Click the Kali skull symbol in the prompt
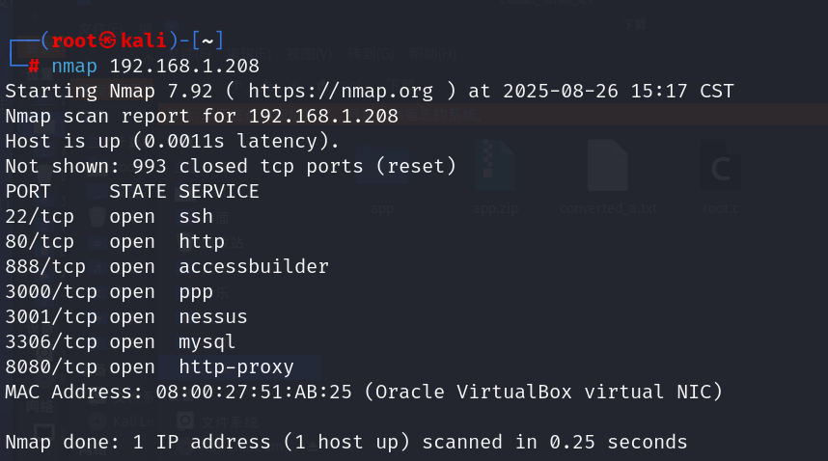828x461 pixels. (x=107, y=41)
